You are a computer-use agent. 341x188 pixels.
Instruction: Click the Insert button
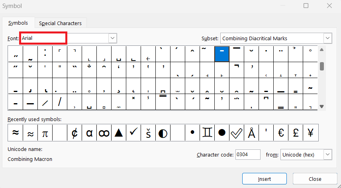click(265, 179)
